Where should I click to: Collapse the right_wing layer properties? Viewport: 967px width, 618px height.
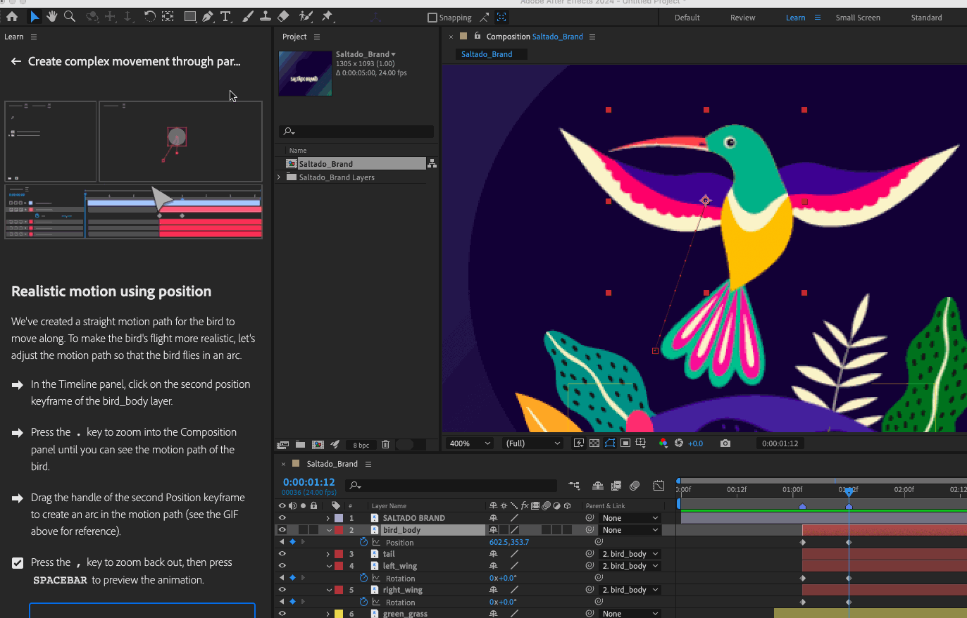click(x=329, y=590)
